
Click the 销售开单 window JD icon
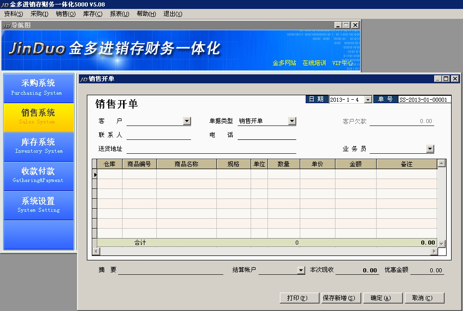click(83, 79)
